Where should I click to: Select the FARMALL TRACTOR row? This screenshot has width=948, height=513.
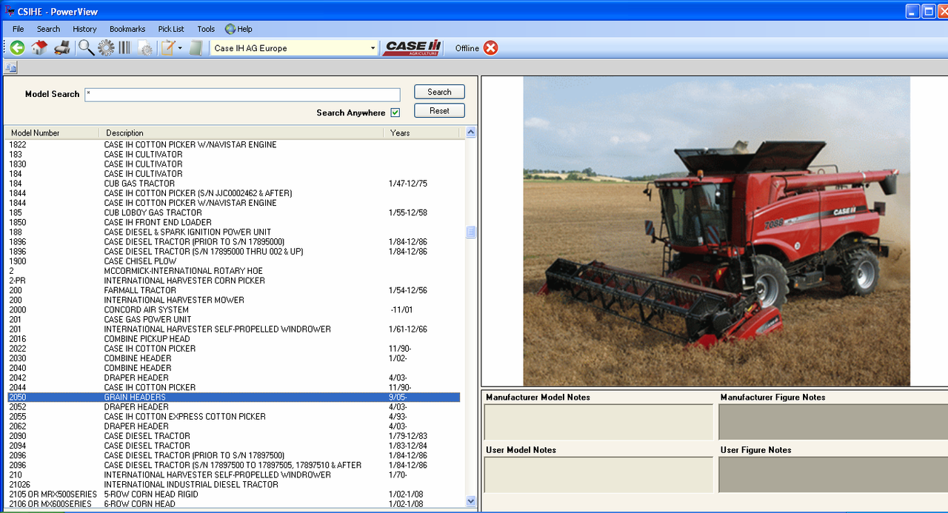233,291
